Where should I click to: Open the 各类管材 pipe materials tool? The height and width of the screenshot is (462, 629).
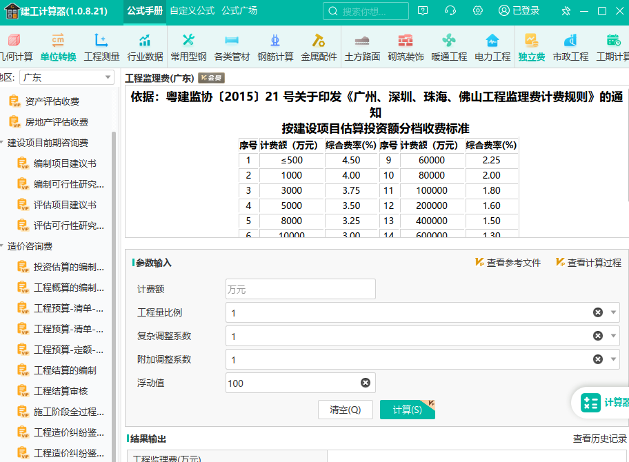click(232, 48)
